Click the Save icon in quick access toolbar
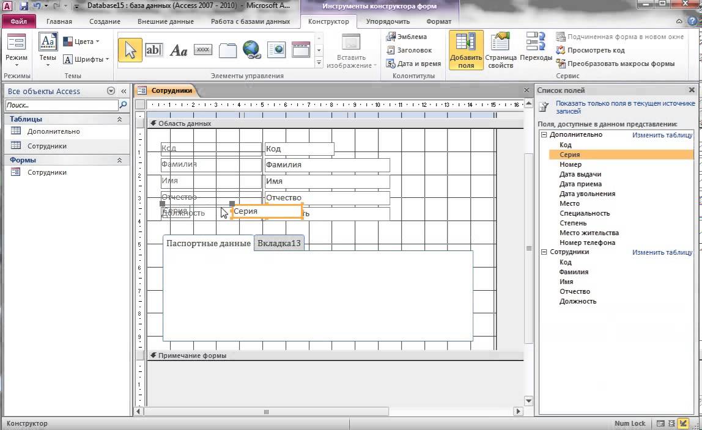The width and height of the screenshot is (702, 430). click(x=23, y=6)
